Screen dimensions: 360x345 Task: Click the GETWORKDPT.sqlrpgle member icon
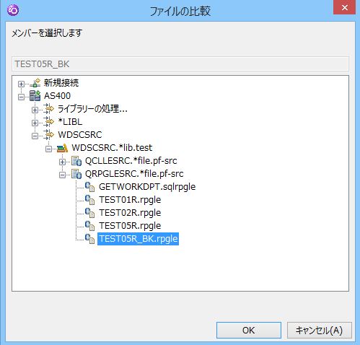89,187
